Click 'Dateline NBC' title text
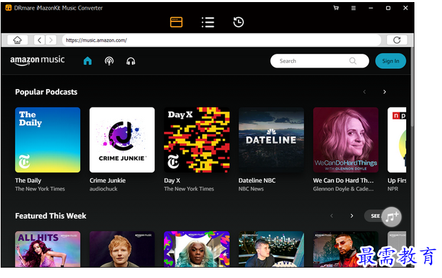Image resolution: width=442 pixels, height=278 pixels. (x=257, y=181)
